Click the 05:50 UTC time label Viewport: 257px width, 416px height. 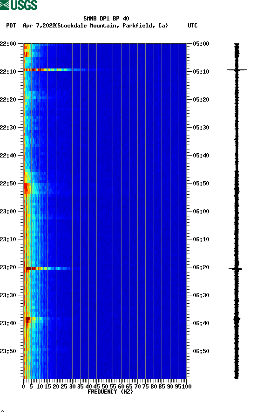201,184
